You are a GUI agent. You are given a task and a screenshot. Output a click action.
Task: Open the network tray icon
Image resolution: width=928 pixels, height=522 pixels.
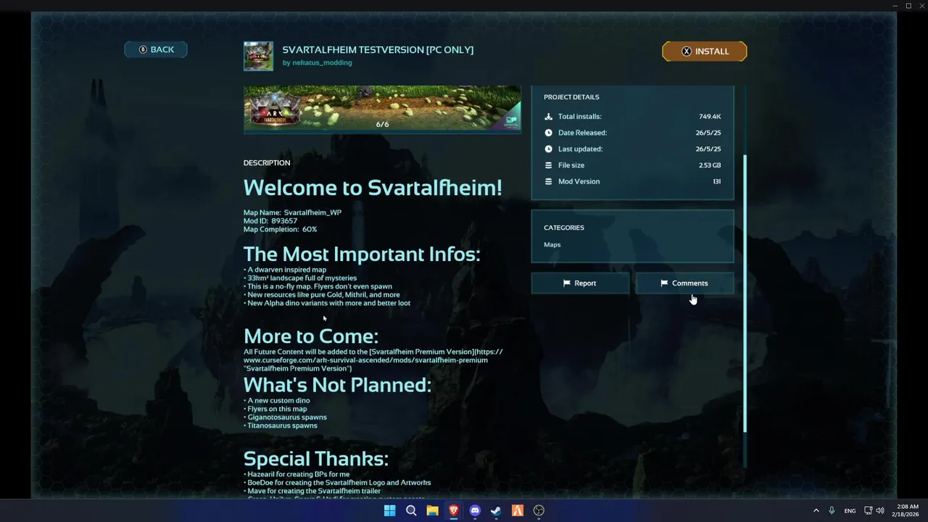[868, 510]
